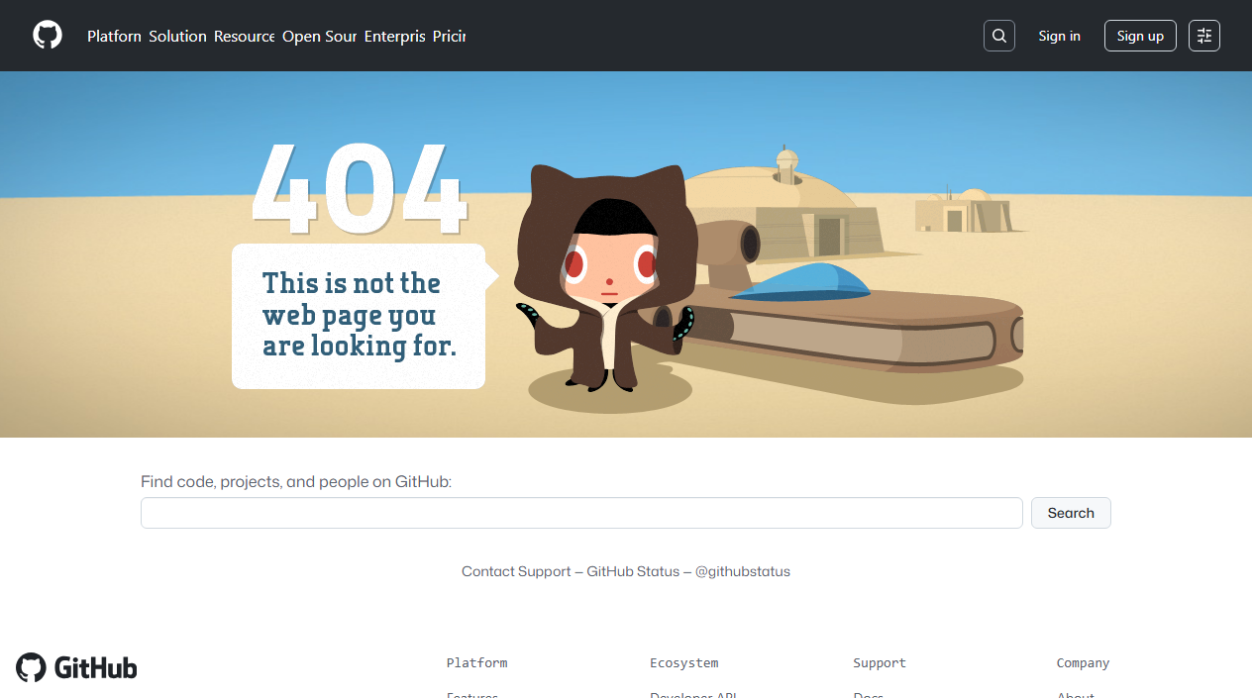
Task: Open the Platform menu
Action: point(114,36)
